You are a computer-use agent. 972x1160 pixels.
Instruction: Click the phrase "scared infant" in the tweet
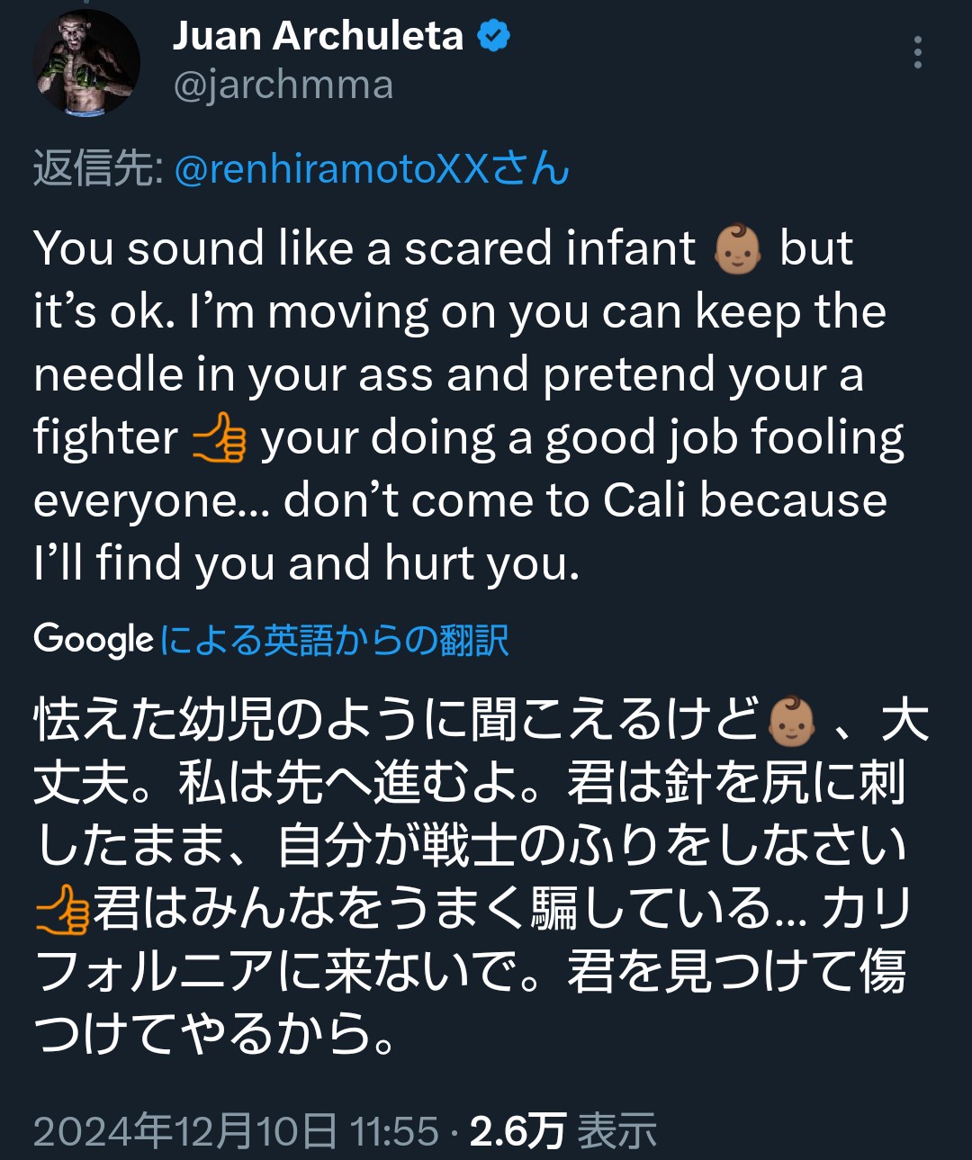pyautogui.click(x=549, y=249)
